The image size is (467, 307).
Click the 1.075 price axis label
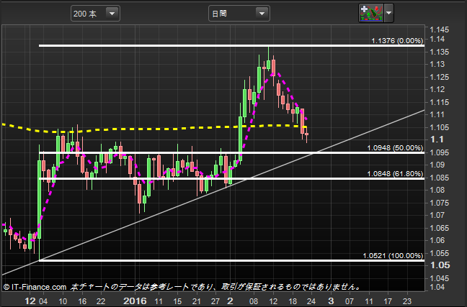tap(439, 203)
